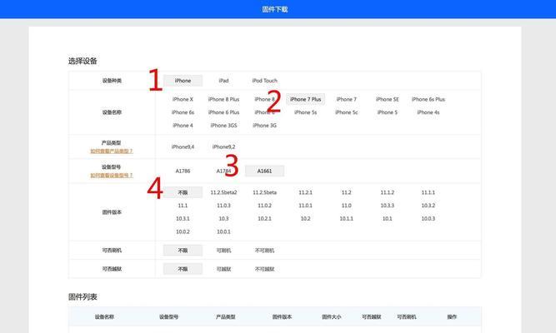
Task: Open the 如何查看设备型号 help link
Action: click(112, 176)
